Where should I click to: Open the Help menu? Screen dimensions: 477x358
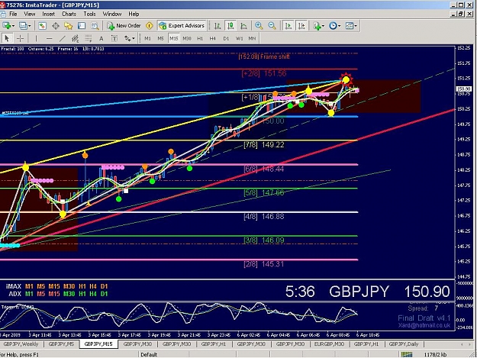134,14
